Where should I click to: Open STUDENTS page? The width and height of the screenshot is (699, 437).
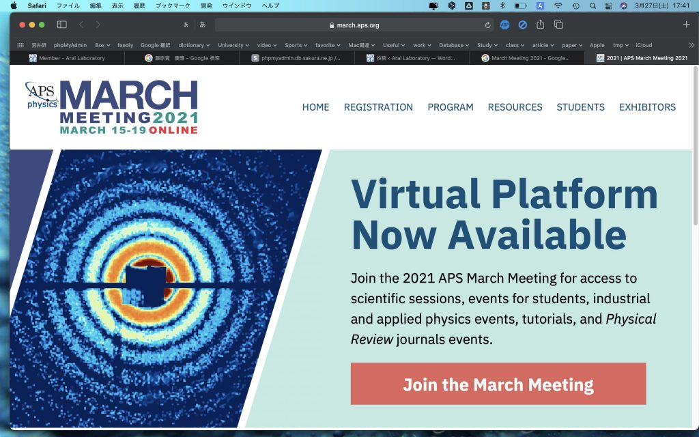click(580, 107)
